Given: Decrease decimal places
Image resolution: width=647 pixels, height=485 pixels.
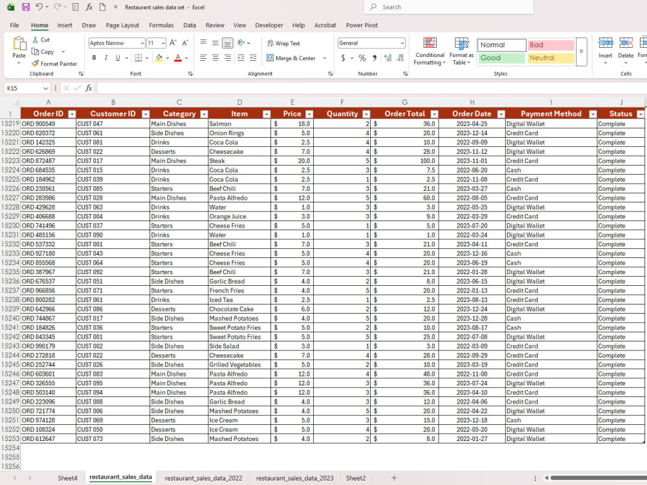Looking at the screenshot, I should coord(400,58).
